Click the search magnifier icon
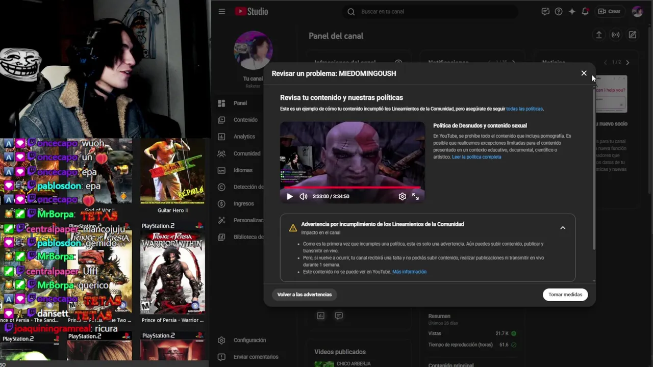 click(x=351, y=11)
